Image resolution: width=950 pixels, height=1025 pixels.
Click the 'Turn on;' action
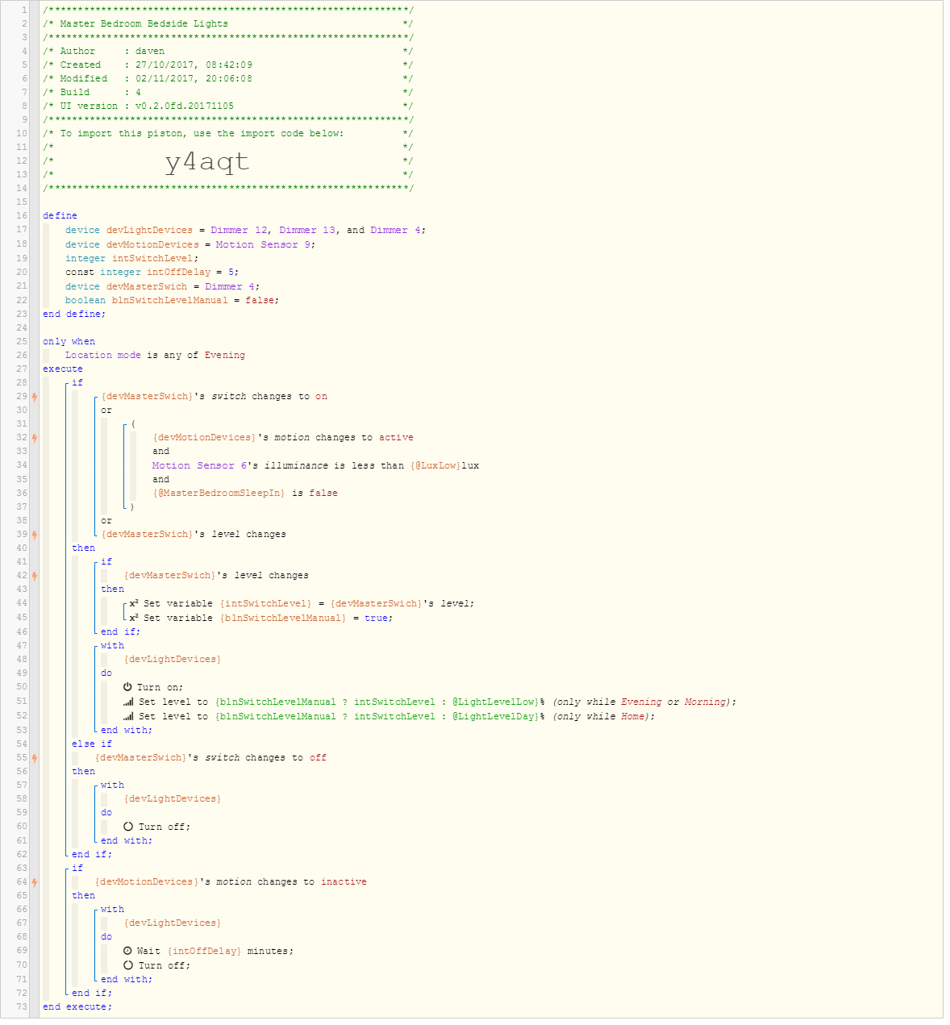160,687
